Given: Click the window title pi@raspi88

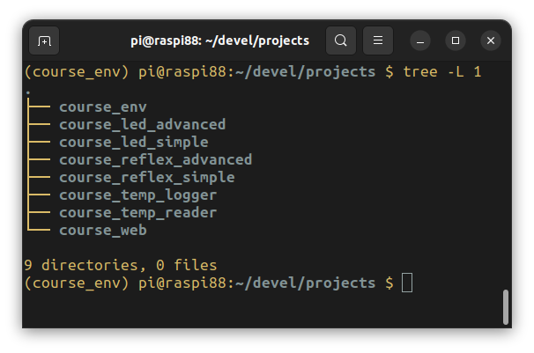Looking at the screenshot, I should [x=219, y=40].
